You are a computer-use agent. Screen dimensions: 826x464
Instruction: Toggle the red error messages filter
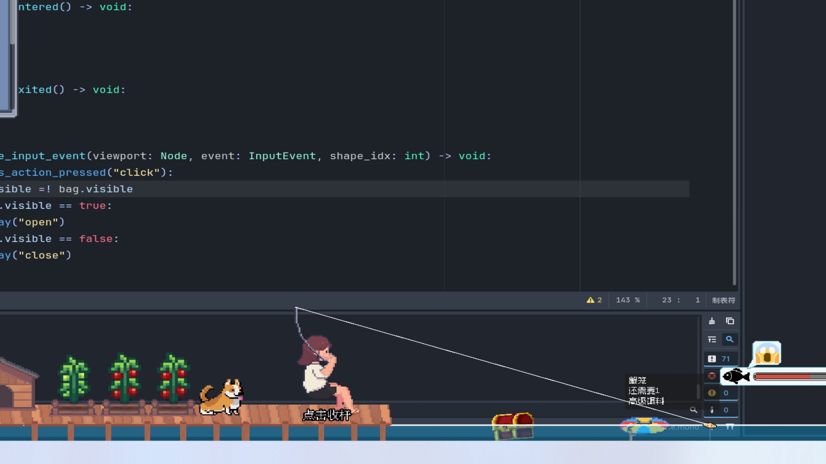tap(711, 375)
